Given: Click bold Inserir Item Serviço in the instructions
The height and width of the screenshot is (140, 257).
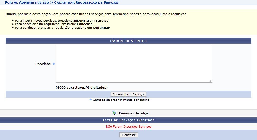Looking at the screenshot, I should (x=91, y=21).
